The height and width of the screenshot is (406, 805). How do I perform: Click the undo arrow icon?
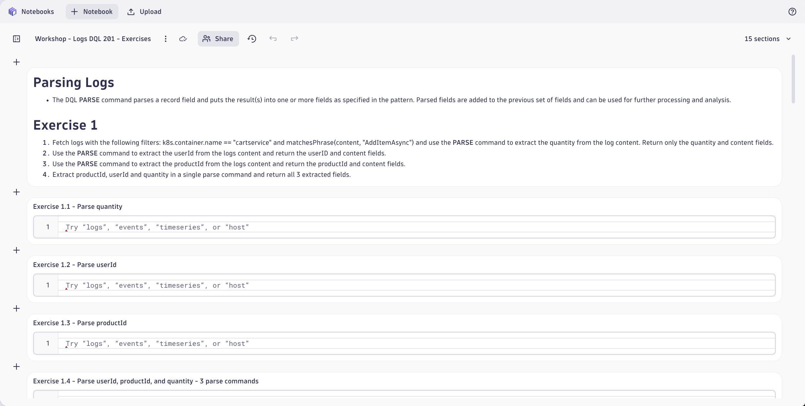pos(273,39)
